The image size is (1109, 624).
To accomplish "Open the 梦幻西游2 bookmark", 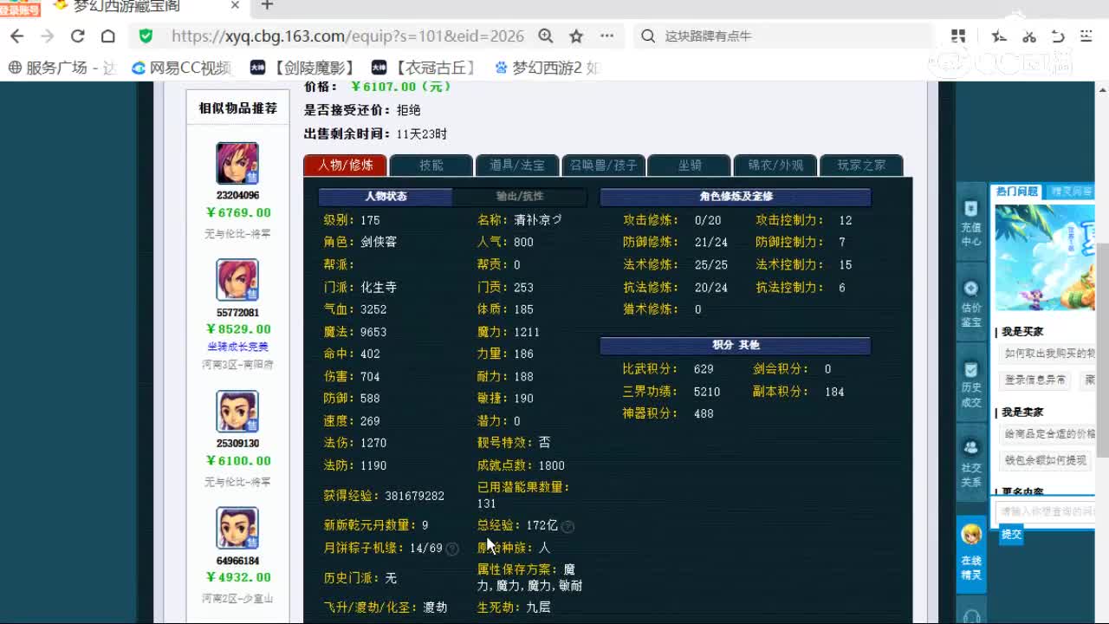I will [548, 68].
